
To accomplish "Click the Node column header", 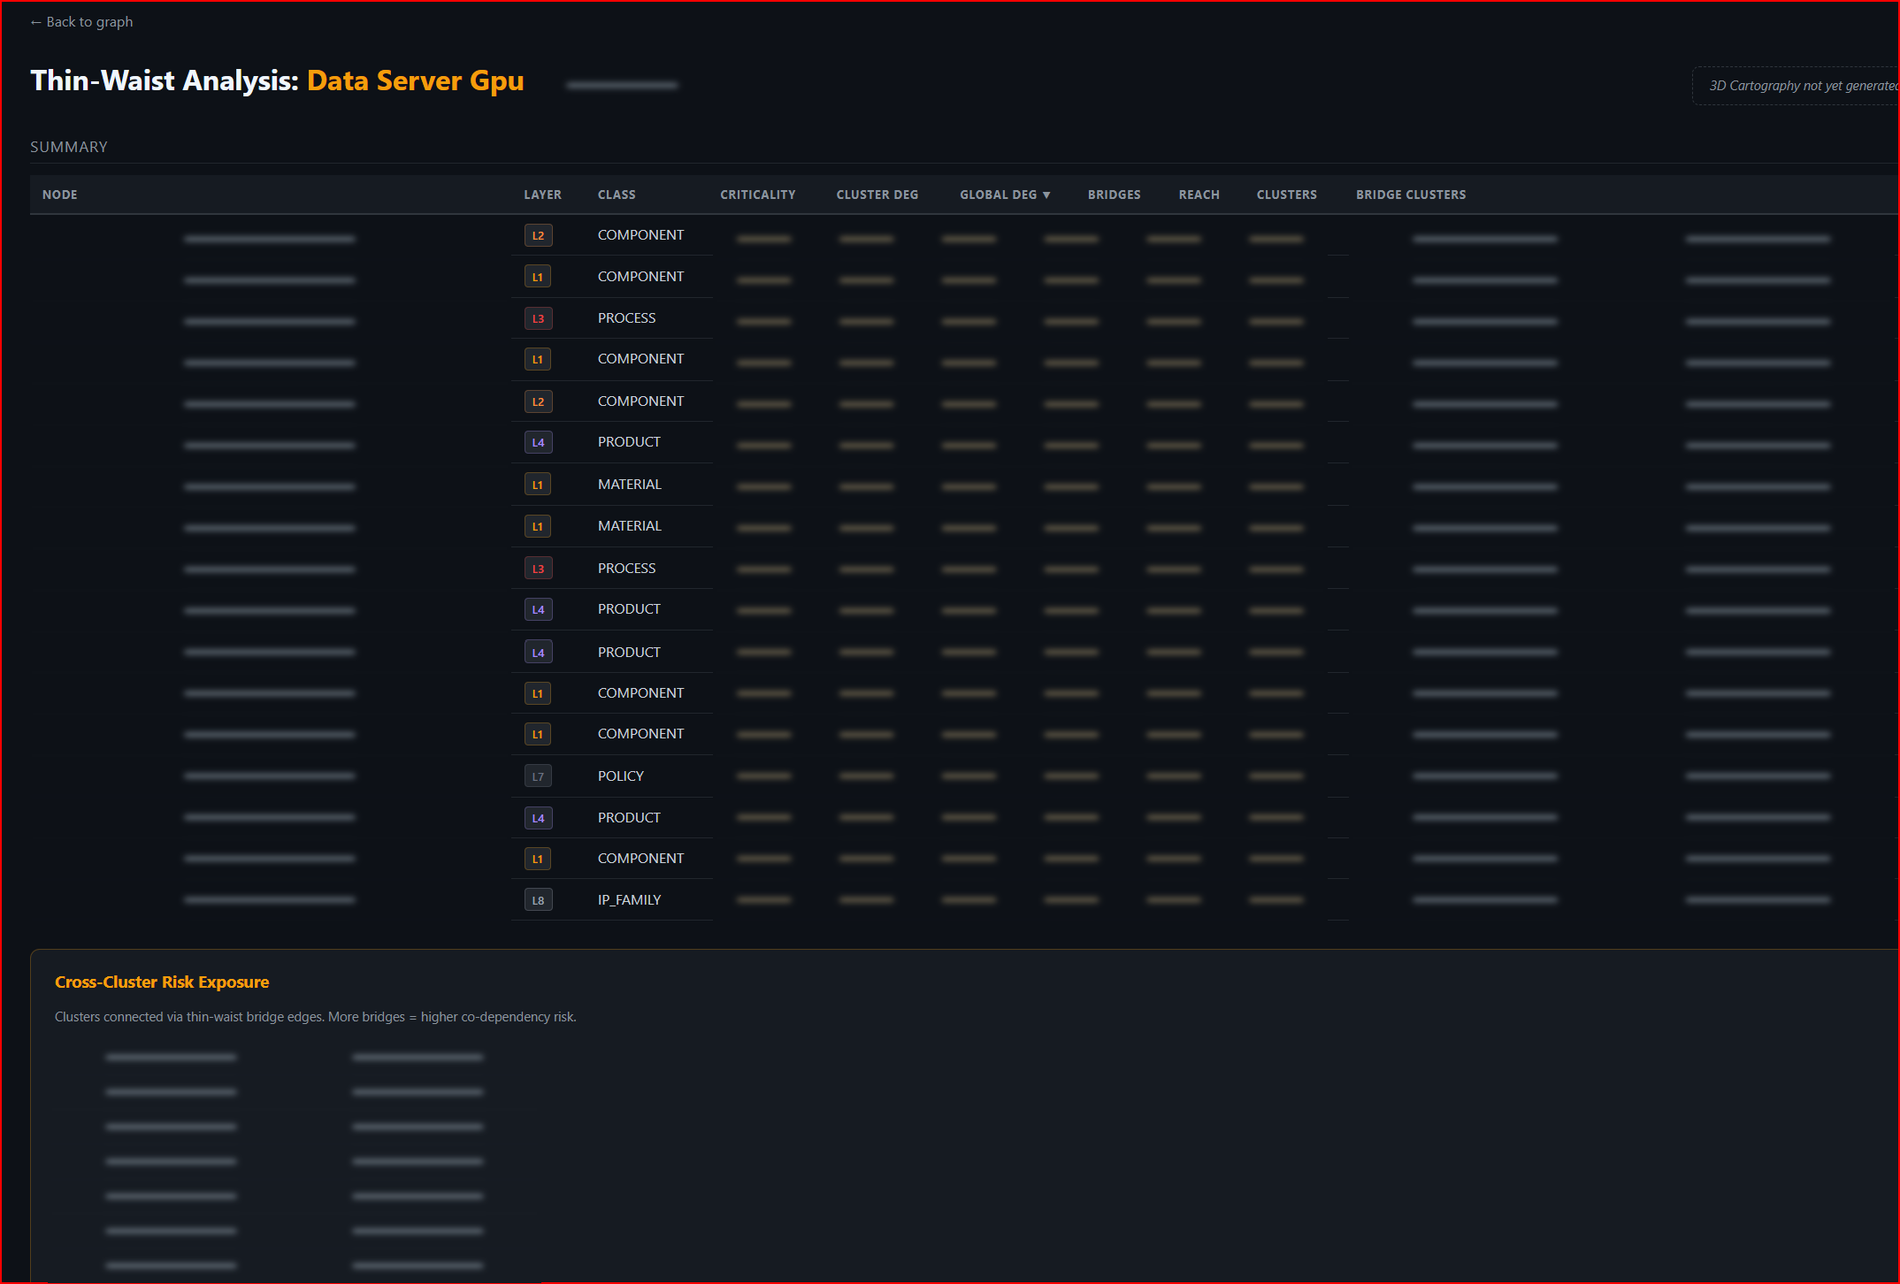I will coord(60,195).
